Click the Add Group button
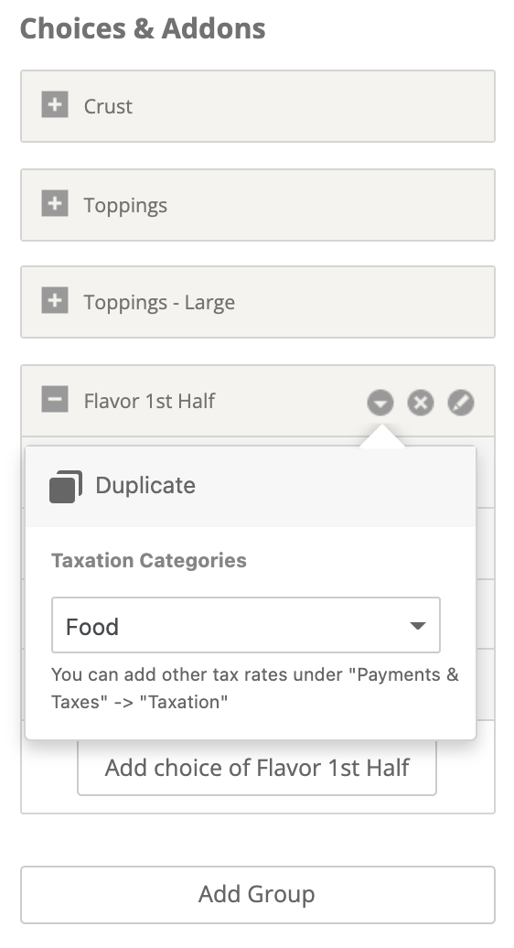This screenshot has width=514, height=948. pyautogui.click(x=258, y=895)
